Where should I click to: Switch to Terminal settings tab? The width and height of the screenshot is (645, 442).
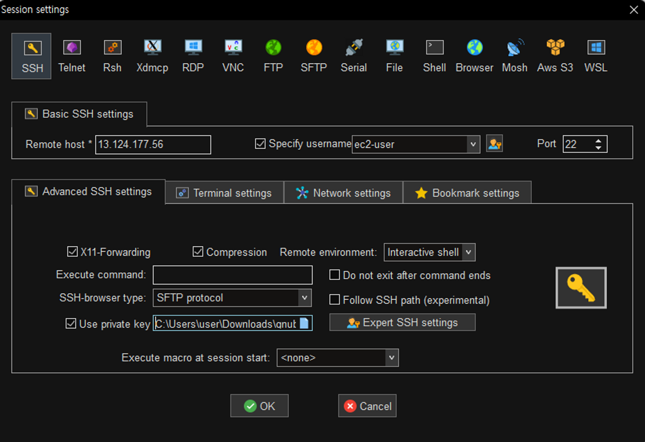pos(224,193)
